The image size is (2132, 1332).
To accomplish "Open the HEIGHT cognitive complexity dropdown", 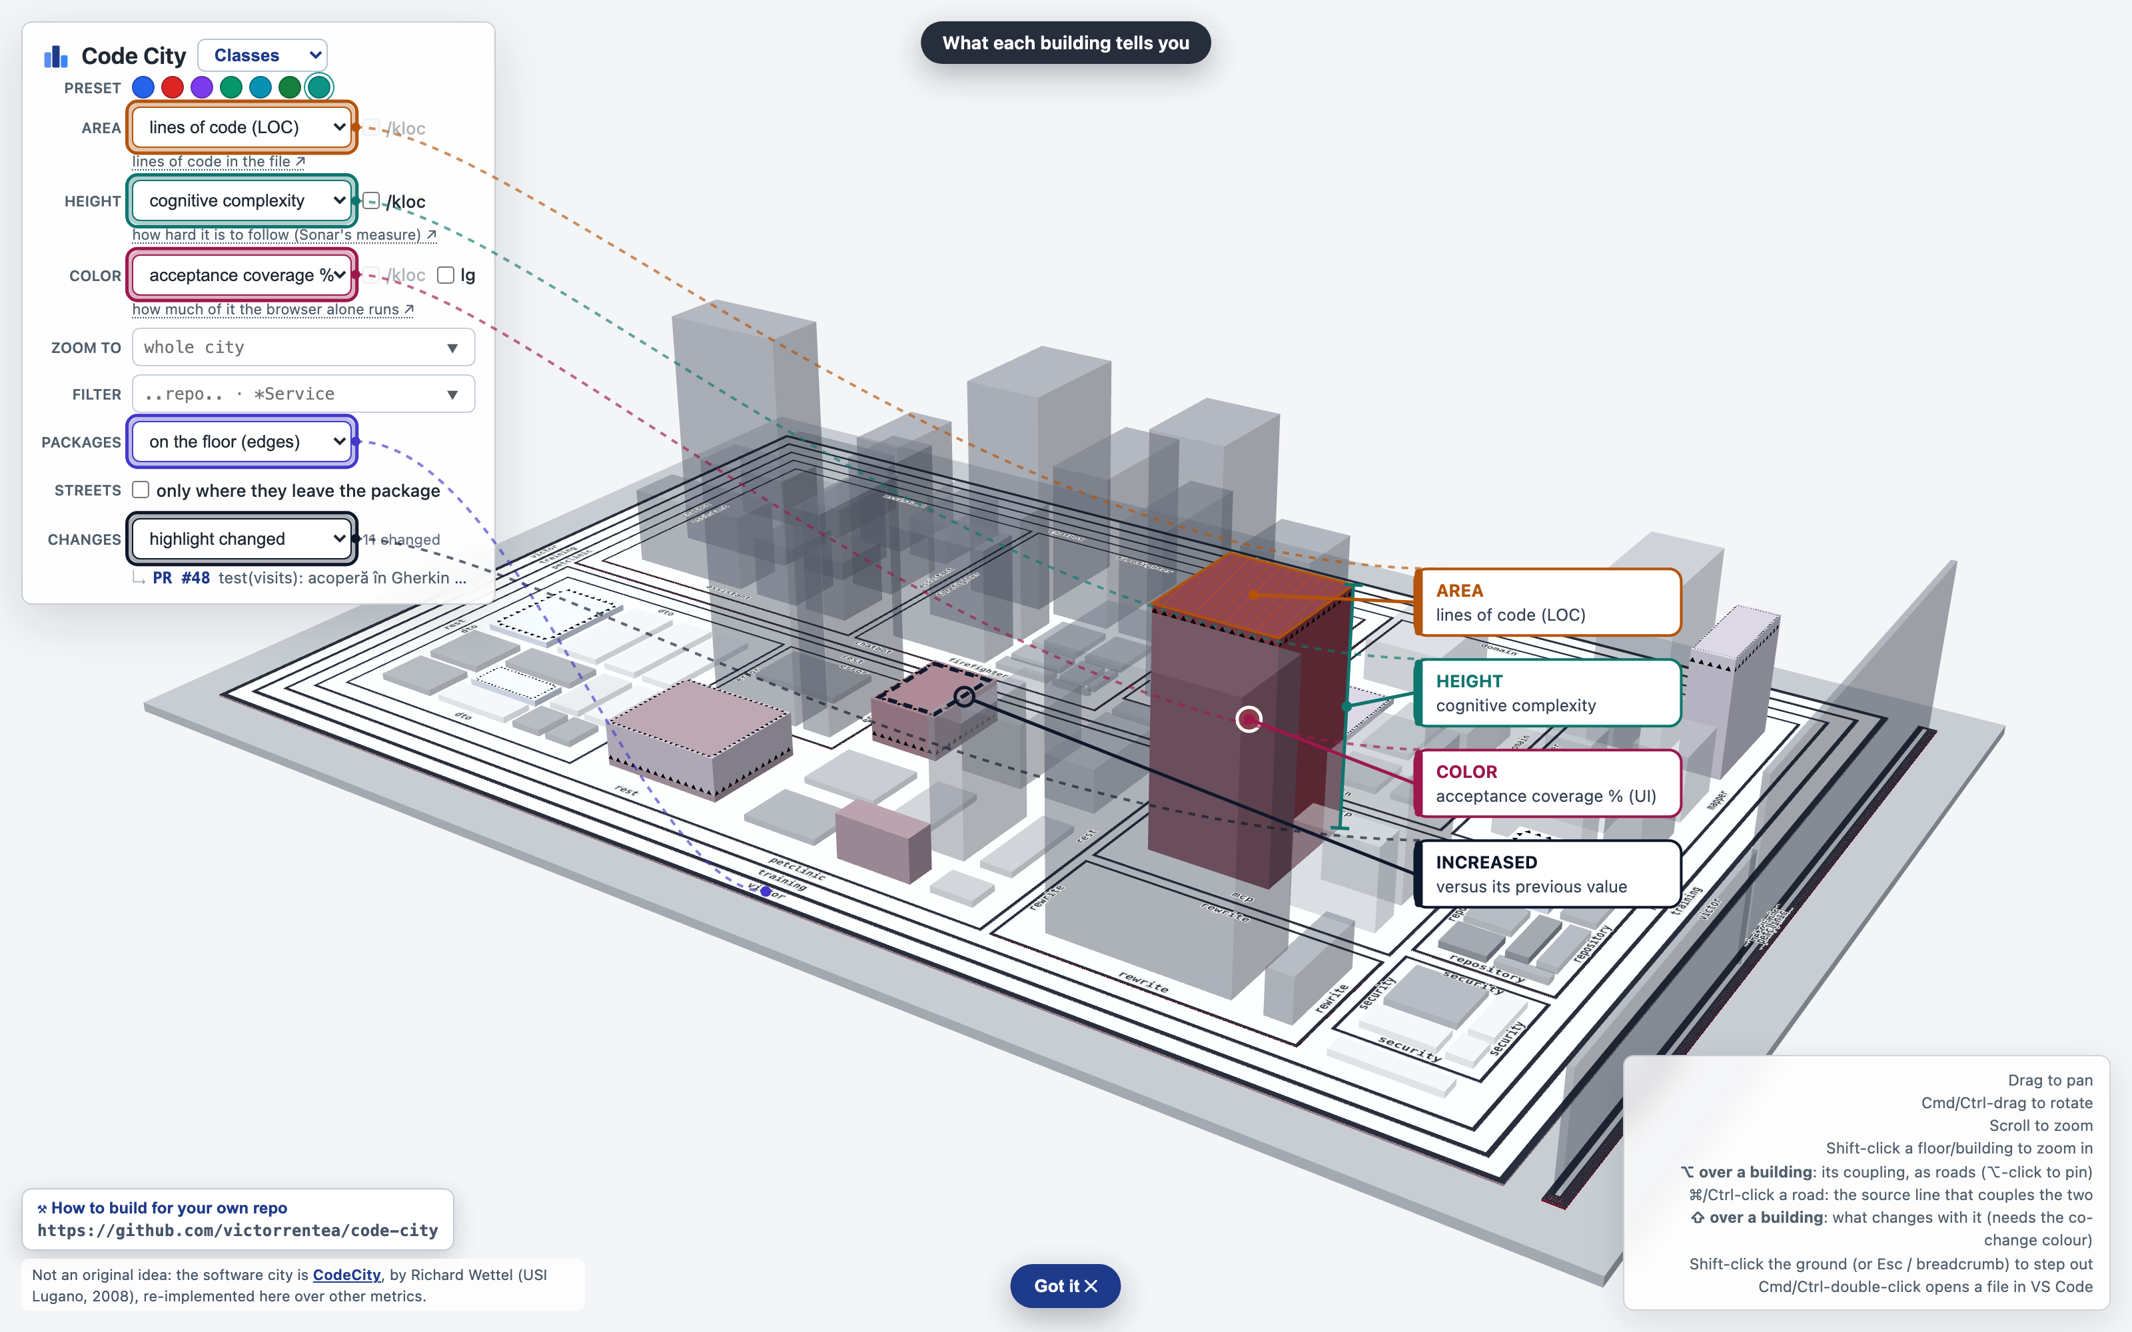I will pyautogui.click(x=243, y=201).
